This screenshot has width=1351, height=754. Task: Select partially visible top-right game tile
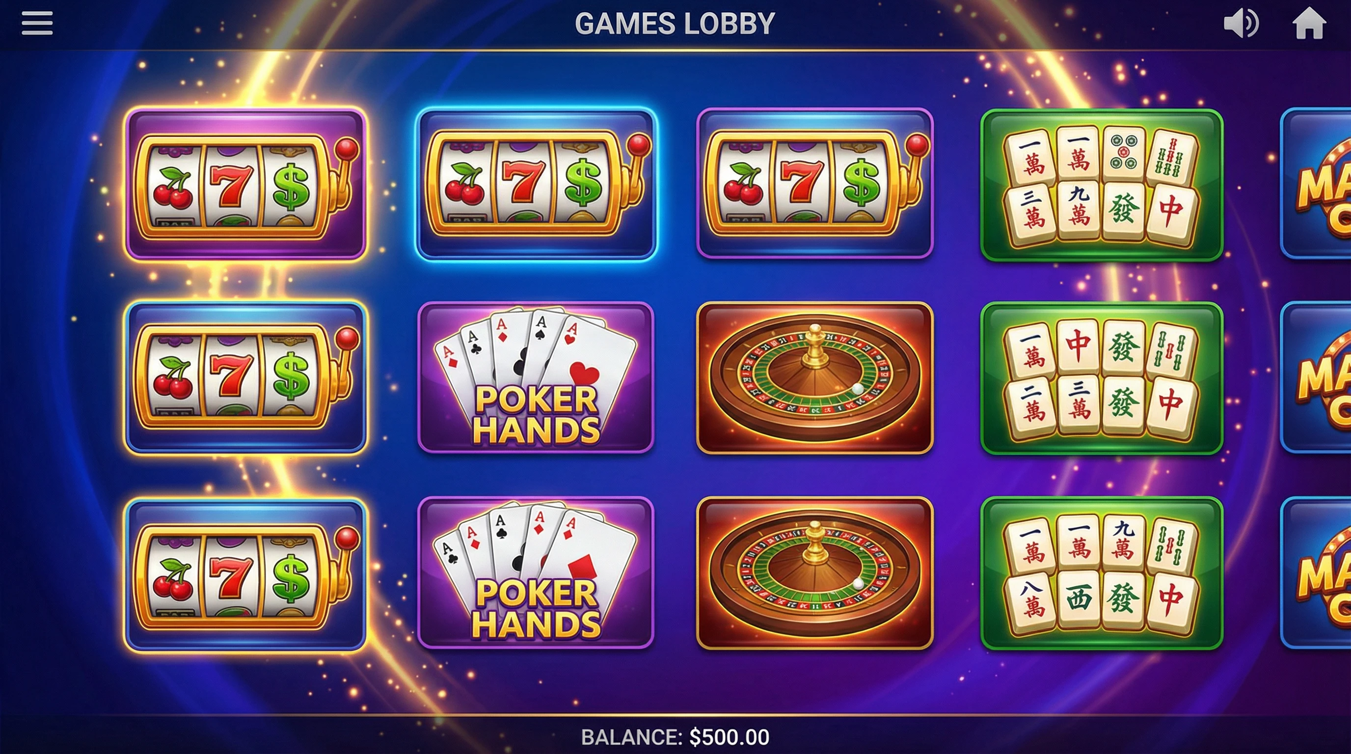1316,184
